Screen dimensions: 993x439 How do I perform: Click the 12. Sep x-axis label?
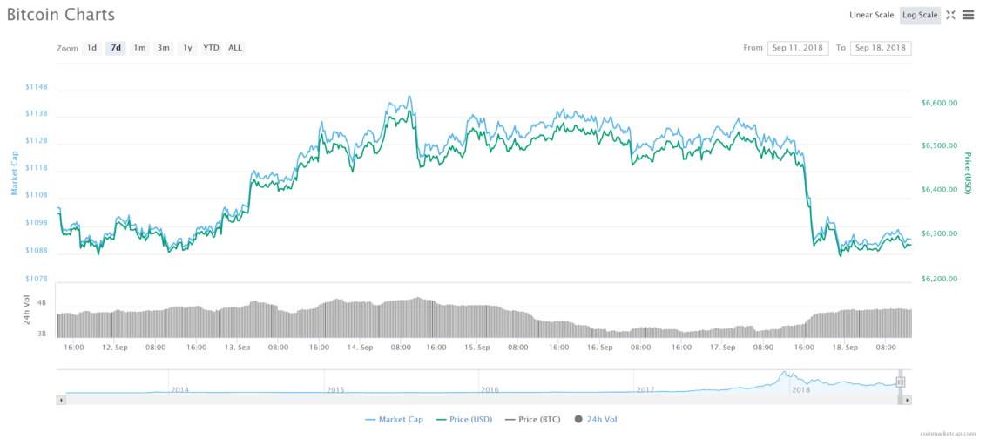point(115,348)
